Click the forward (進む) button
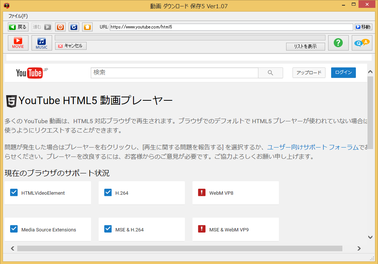378x264 pixels. 42,27
